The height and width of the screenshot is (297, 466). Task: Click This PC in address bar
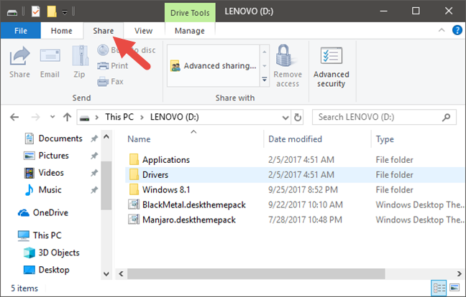point(119,117)
